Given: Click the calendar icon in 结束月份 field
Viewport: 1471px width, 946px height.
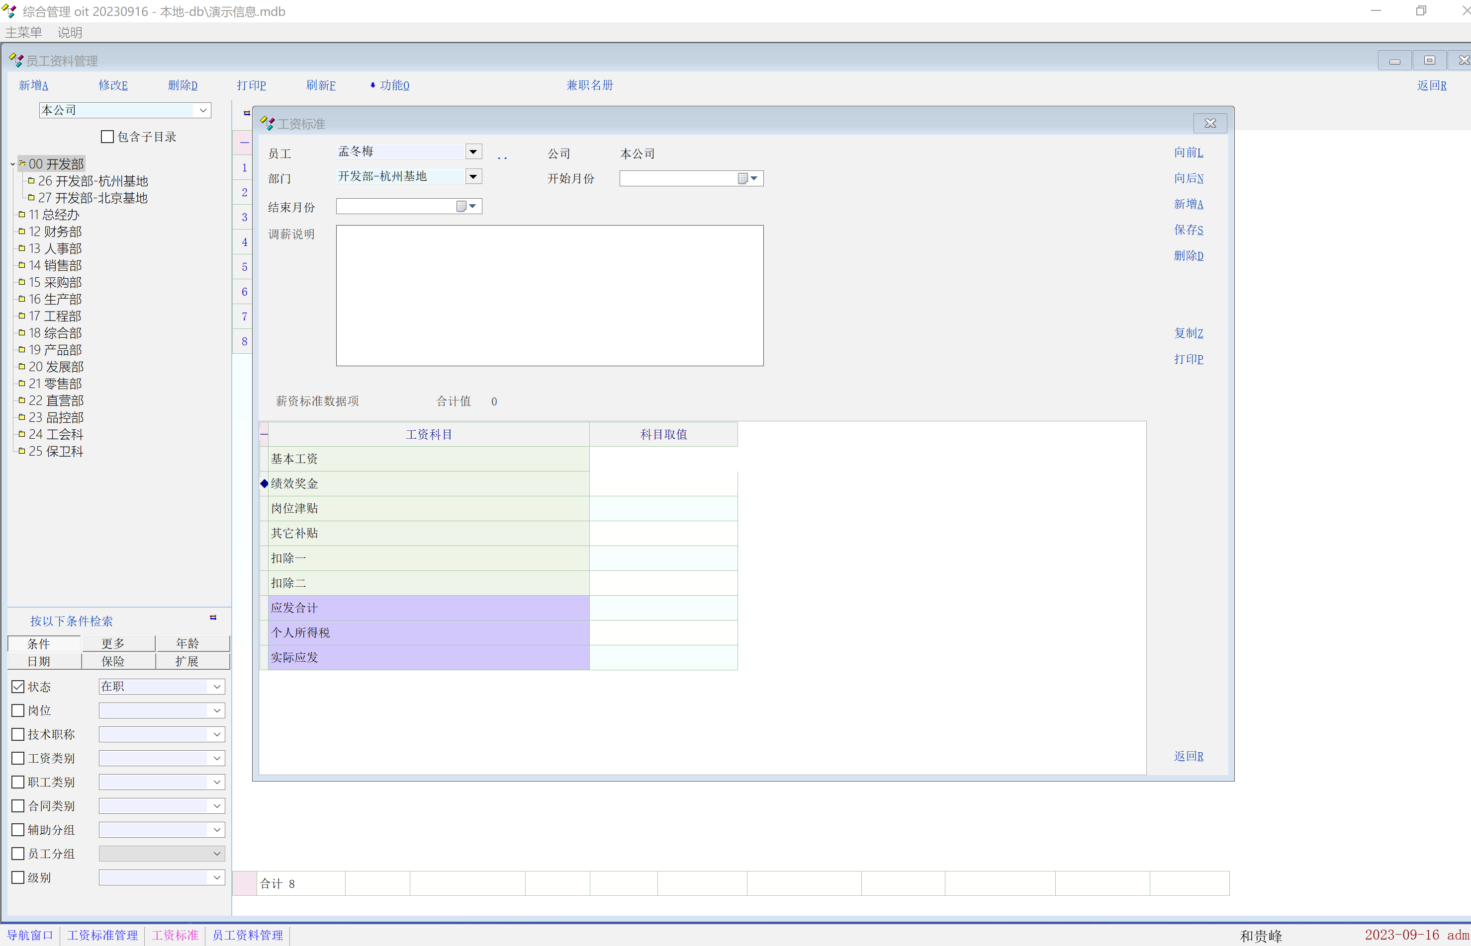Looking at the screenshot, I should 461,206.
